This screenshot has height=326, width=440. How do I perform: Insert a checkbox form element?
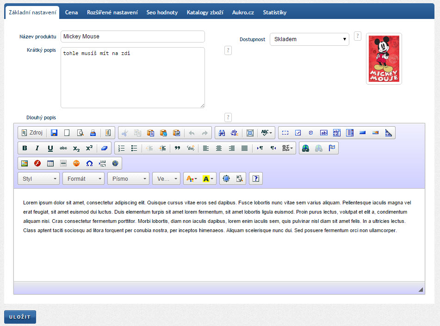tap(298, 133)
